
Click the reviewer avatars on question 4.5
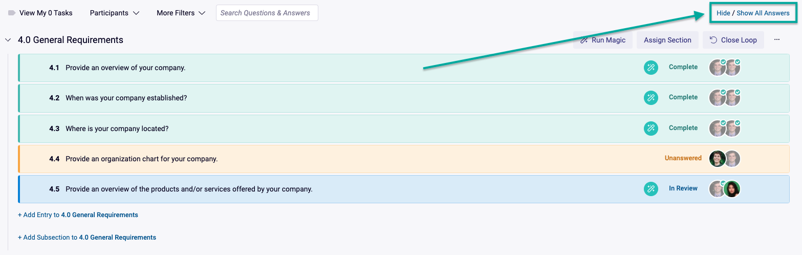[x=725, y=189]
